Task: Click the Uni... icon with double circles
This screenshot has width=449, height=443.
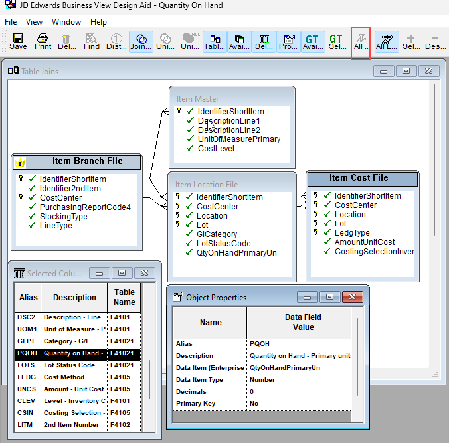Action: pos(165,42)
